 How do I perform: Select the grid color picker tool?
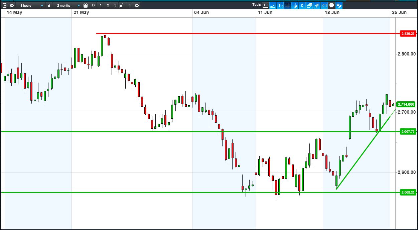[x=295, y=5]
